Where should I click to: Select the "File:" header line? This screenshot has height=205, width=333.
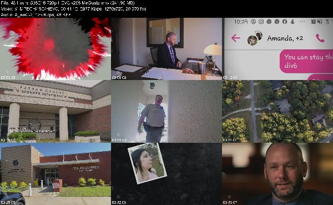click(68, 3)
